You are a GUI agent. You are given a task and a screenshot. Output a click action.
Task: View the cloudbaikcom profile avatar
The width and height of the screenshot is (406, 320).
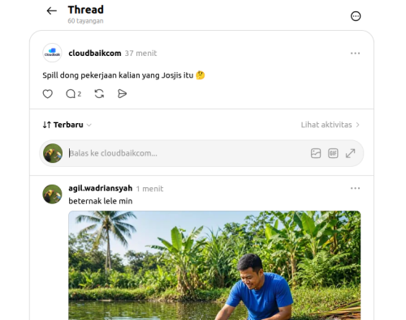pos(52,53)
